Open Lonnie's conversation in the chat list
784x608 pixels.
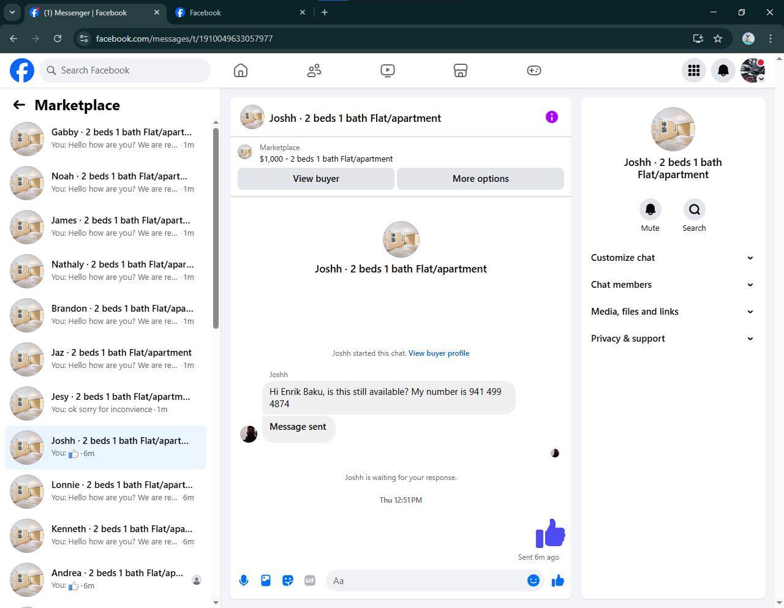(105, 492)
